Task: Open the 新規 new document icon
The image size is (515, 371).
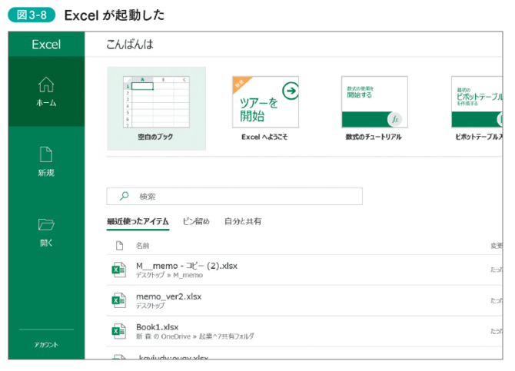Action: click(x=46, y=154)
